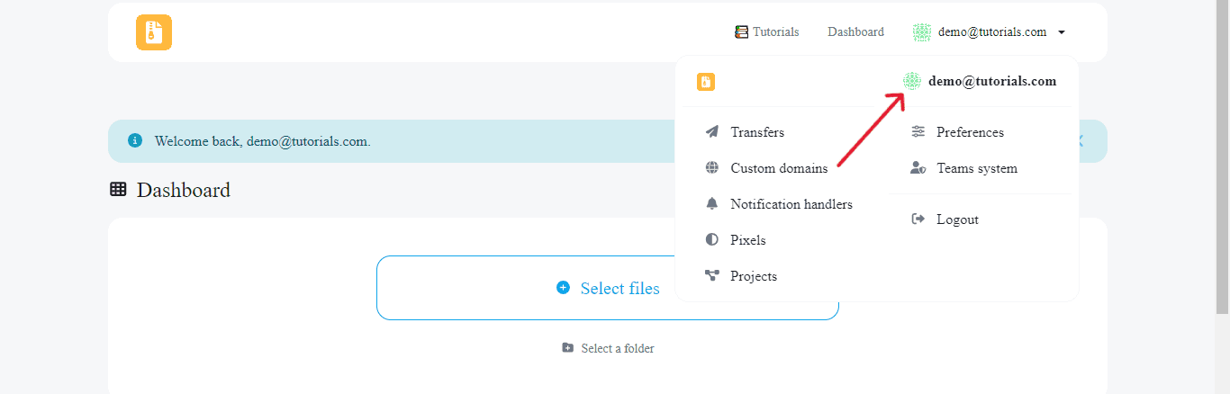
Task: Click the Pixels half-circle icon
Action: click(x=712, y=240)
